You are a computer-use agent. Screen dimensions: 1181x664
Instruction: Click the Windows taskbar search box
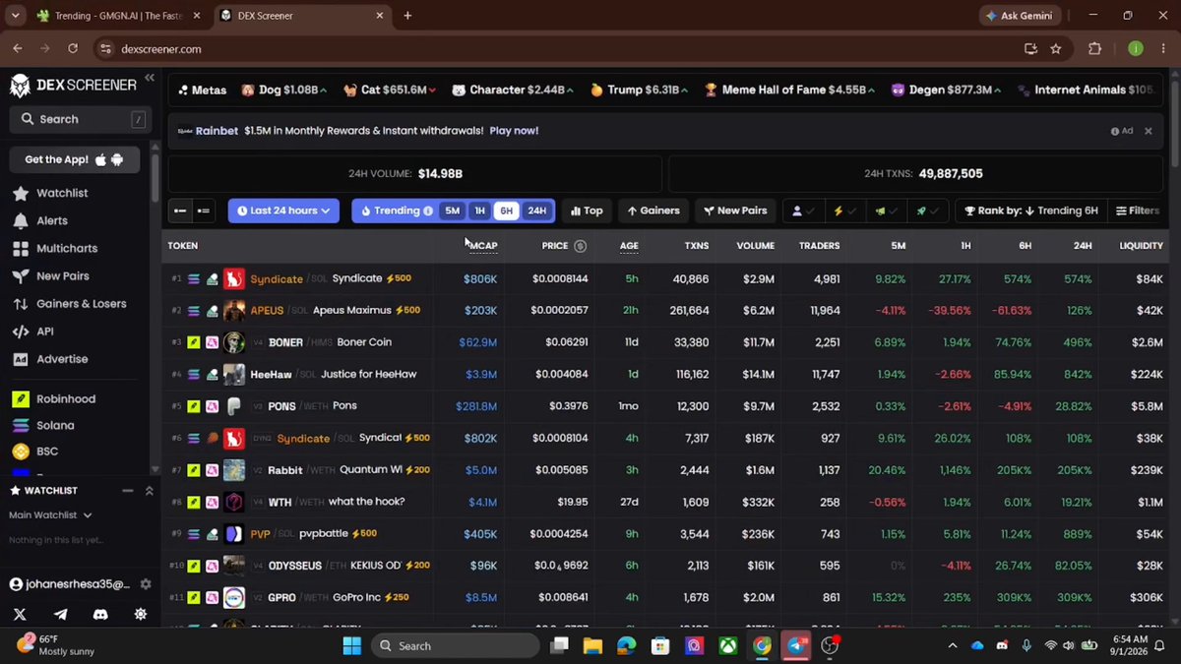pyautogui.click(x=456, y=646)
